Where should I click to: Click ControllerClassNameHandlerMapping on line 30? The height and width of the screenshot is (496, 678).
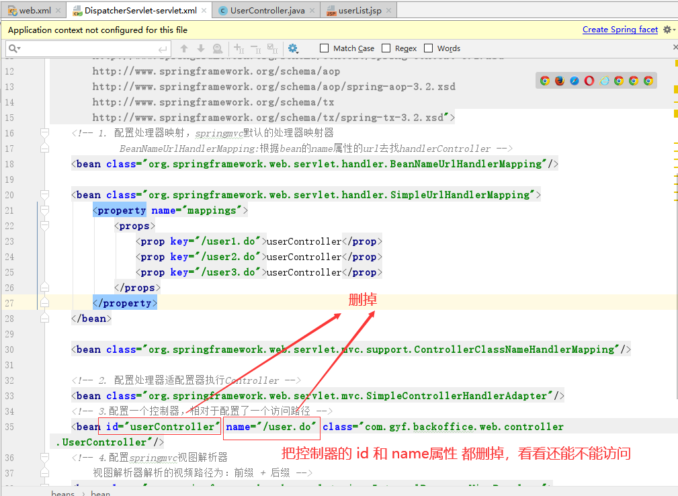[x=515, y=349]
